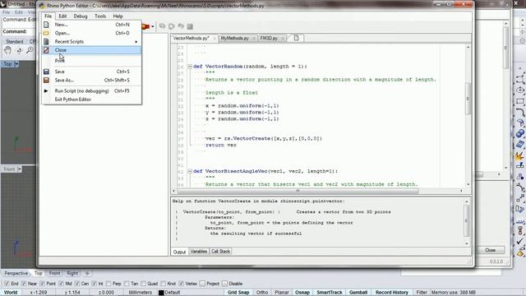Click the checkmark icon in Rhino side toolbar
The image size is (526, 296).
coord(520,241)
